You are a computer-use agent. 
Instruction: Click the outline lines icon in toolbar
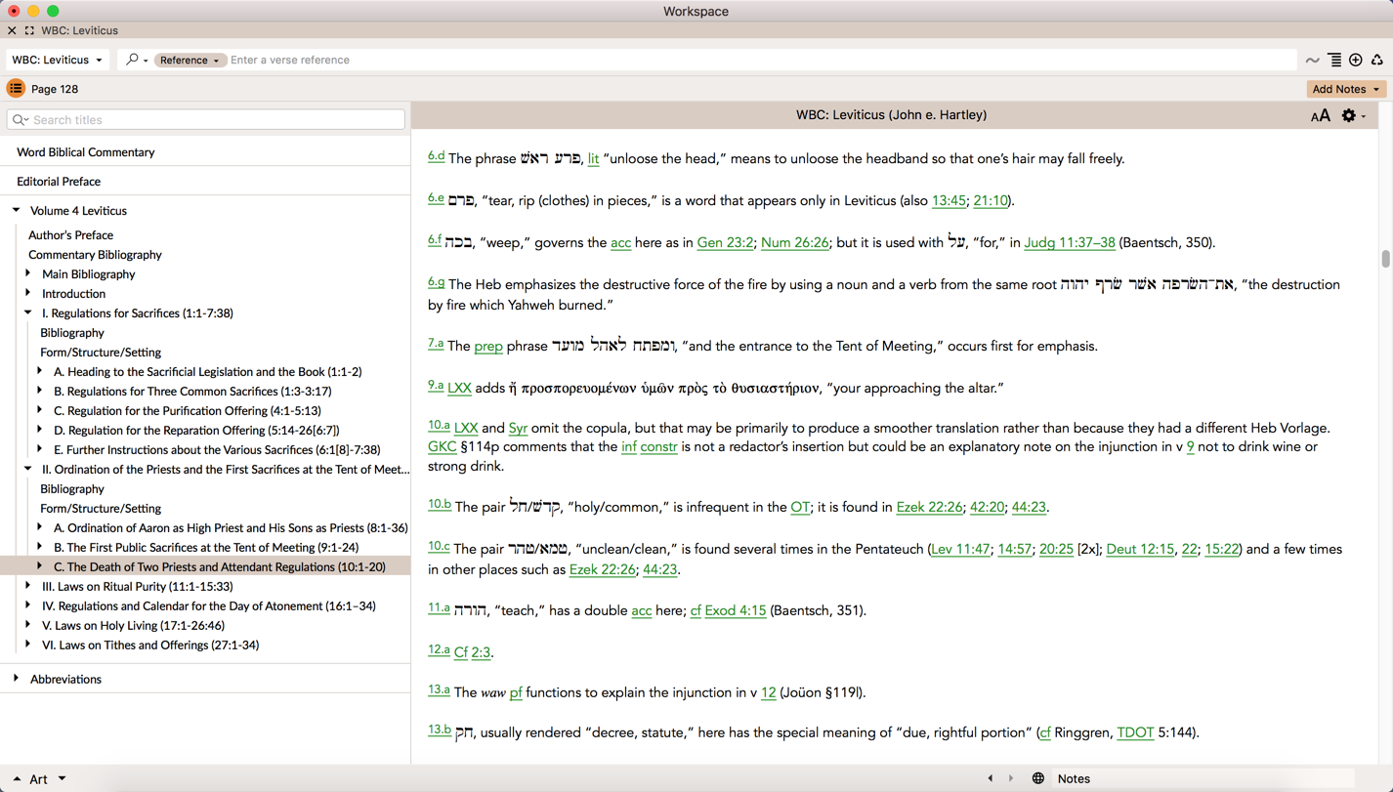1334,60
